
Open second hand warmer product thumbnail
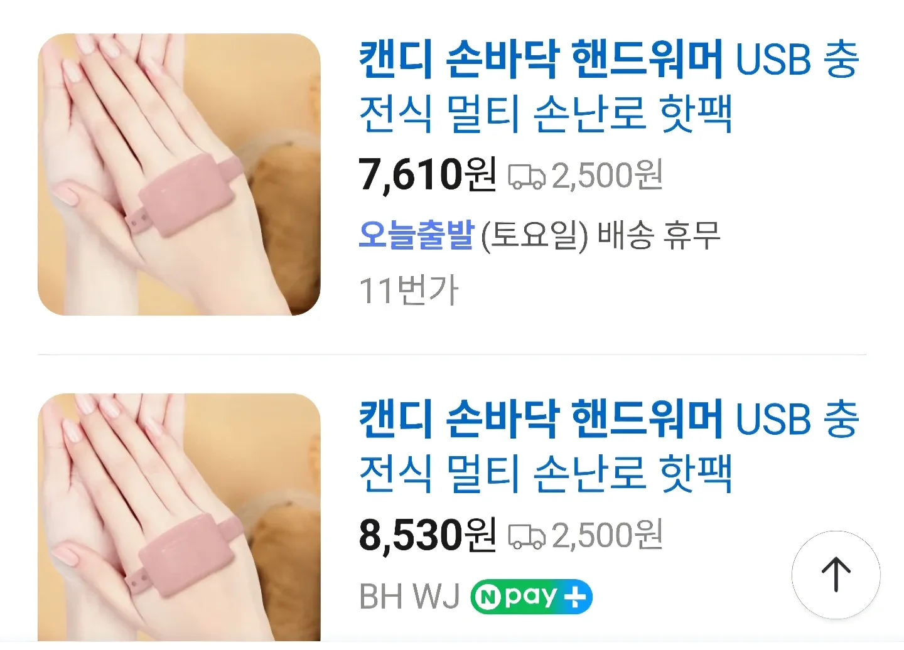[179, 518]
